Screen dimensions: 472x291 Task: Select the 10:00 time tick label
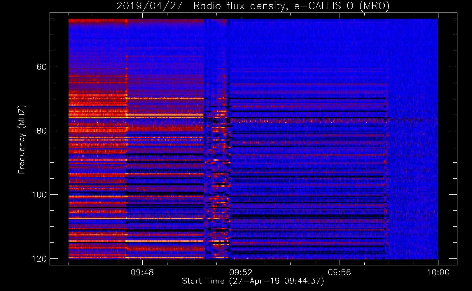(x=438, y=273)
